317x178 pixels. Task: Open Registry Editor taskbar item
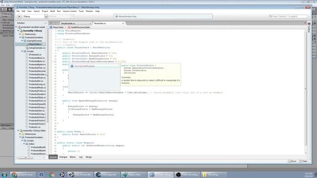pos(133,175)
